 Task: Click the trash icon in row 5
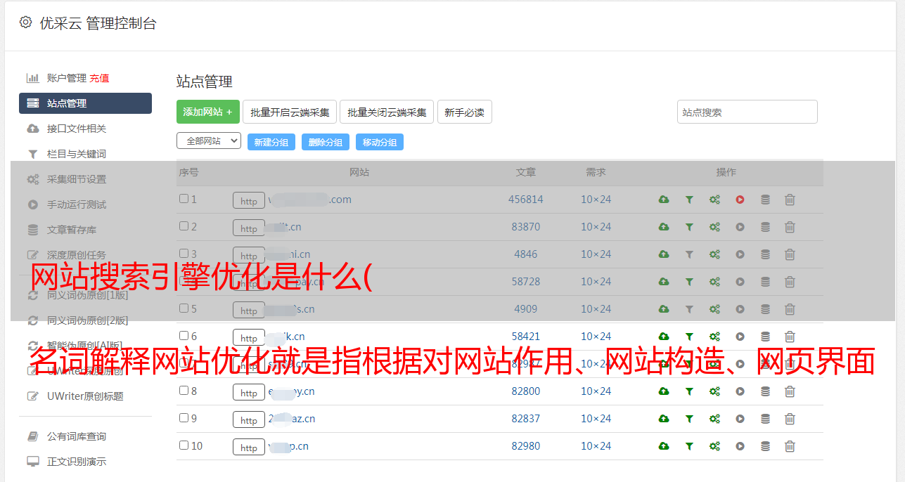pyautogui.click(x=790, y=309)
